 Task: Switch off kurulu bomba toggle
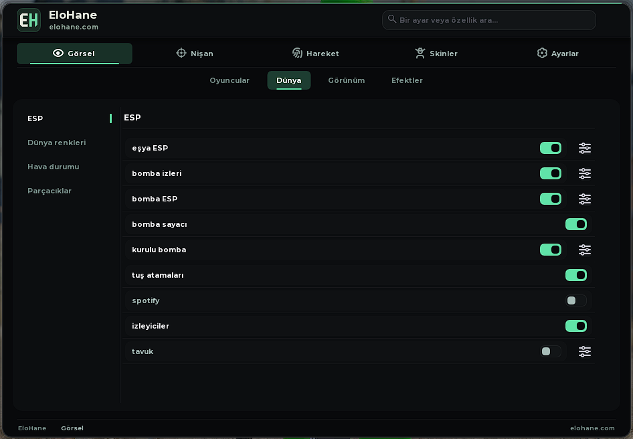click(x=551, y=250)
